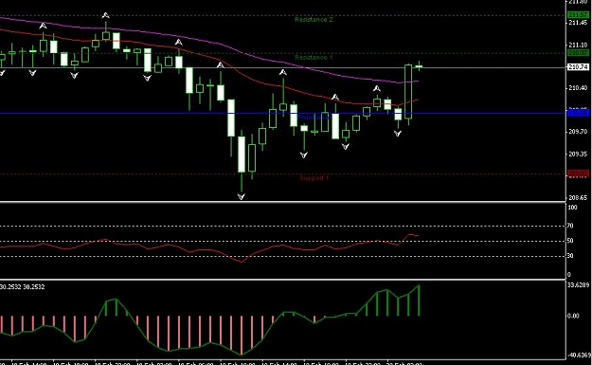Click the 208.65 price axis value
The height and width of the screenshot is (365, 592).
(578, 197)
